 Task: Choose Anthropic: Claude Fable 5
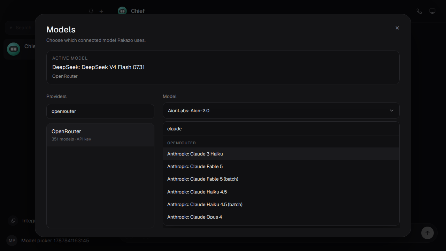(x=281, y=166)
